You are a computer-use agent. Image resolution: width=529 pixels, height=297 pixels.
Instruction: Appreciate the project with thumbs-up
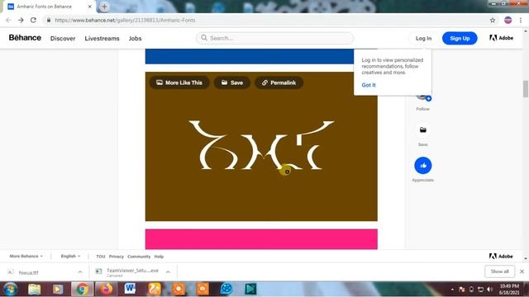click(422, 166)
